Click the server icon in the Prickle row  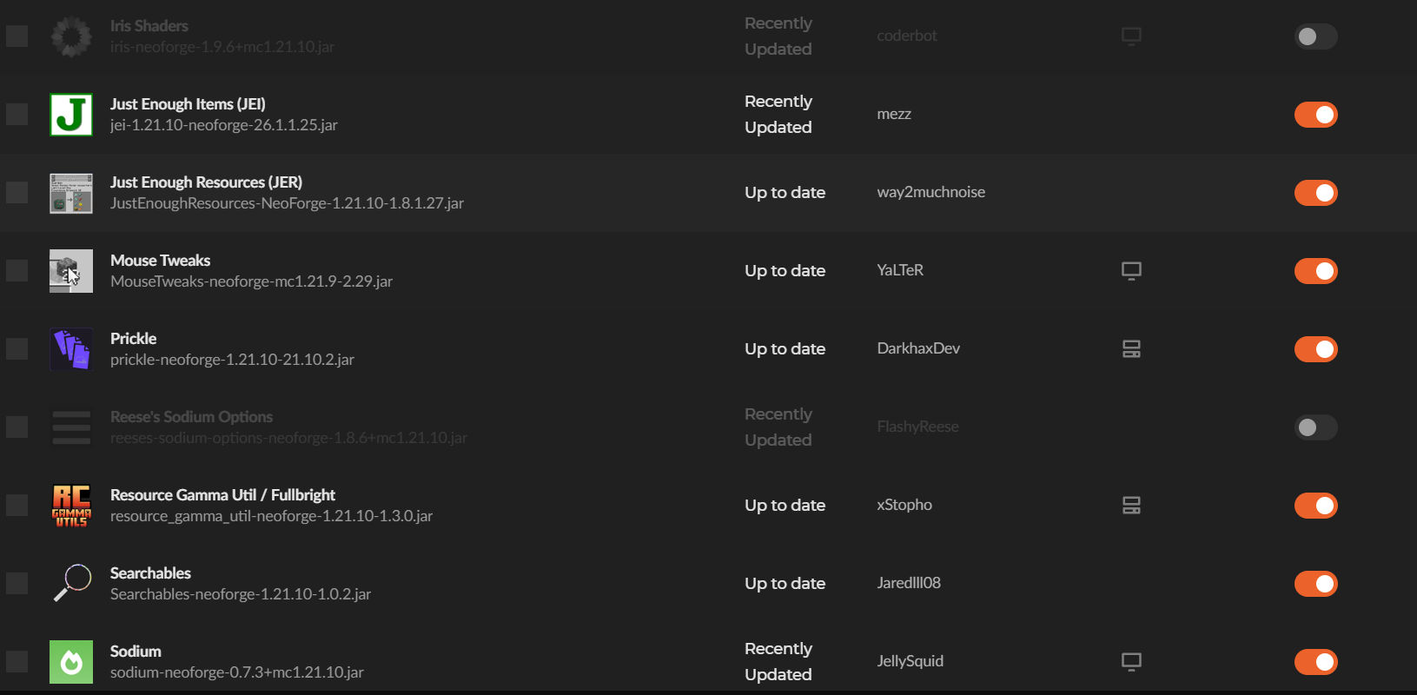1131,349
